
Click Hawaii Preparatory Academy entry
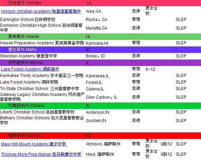pos(42,43)
